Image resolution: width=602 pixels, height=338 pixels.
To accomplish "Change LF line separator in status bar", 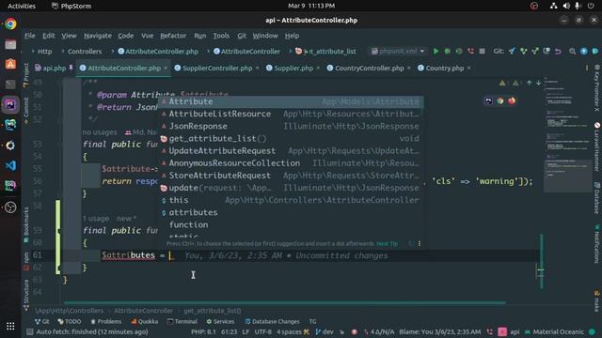I will click(246, 331).
